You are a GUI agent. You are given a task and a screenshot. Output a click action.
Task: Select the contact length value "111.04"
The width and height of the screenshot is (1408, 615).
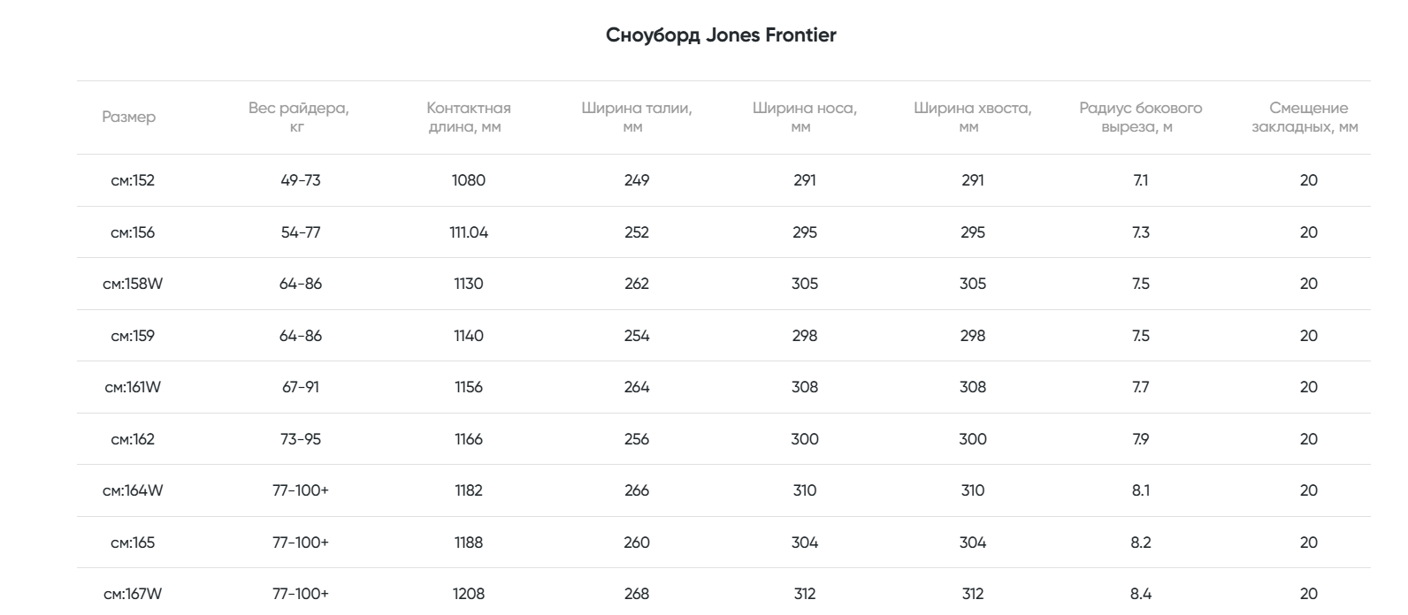coord(469,232)
